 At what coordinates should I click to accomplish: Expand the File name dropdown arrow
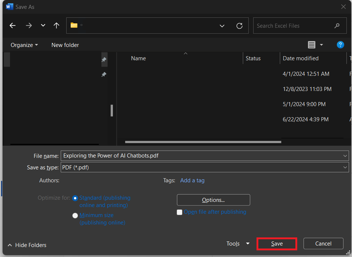point(345,156)
